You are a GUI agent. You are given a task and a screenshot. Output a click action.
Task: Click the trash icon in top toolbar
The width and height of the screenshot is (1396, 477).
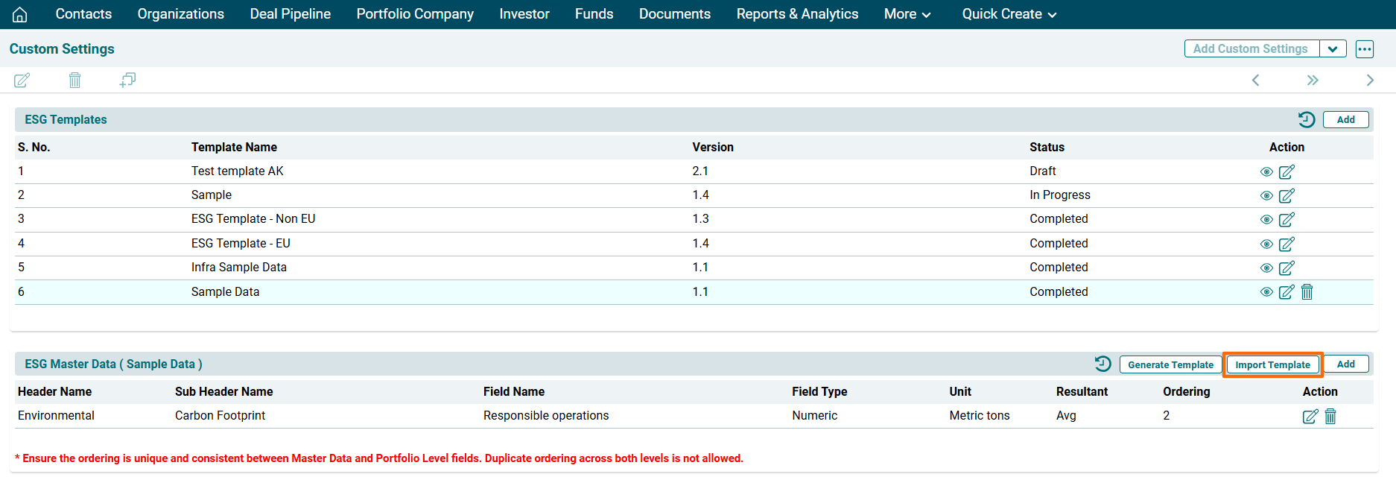(x=74, y=80)
